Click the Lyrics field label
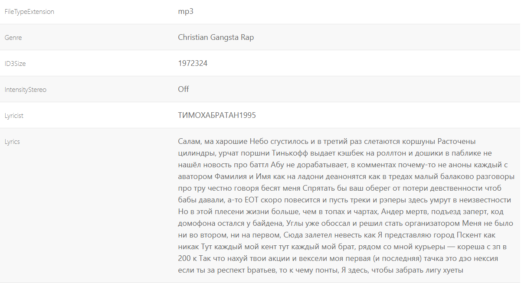Screen dimensions: 521x283 12,142
